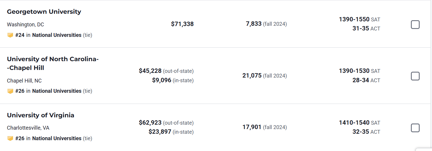
Task: Click Georgetown's $71,338 tuition figure
Action: click(182, 24)
